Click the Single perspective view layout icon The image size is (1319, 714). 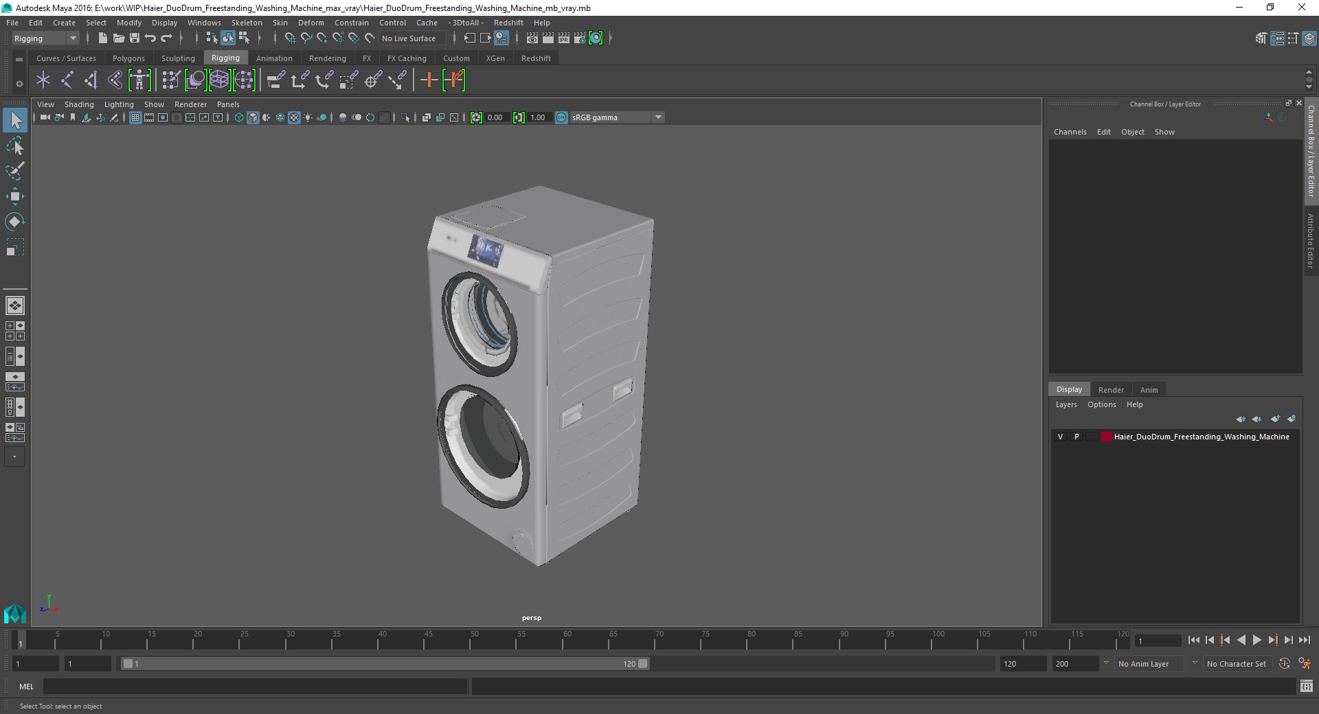14,306
